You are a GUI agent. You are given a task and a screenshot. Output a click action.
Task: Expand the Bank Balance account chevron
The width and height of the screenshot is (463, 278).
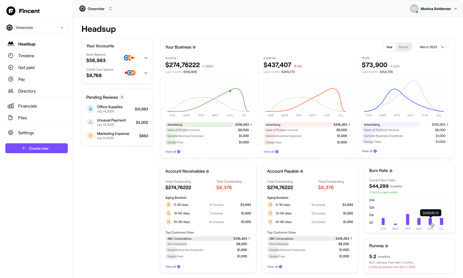(146, 58)
